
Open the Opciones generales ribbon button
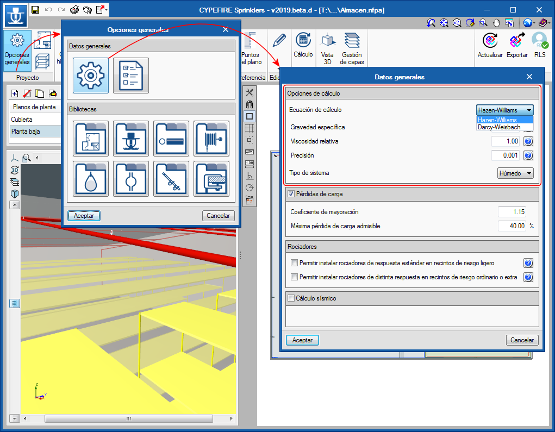click(x=17, y=50)
